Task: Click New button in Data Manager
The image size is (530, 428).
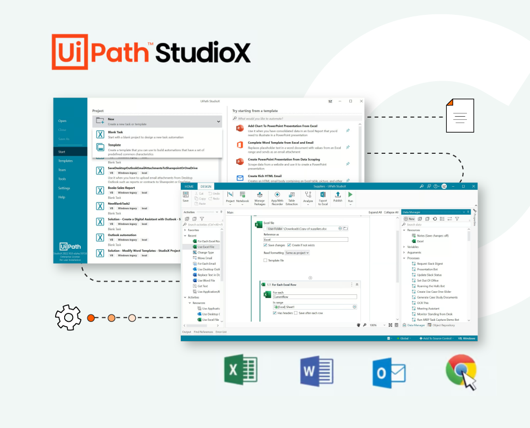Action: (409, 219)
